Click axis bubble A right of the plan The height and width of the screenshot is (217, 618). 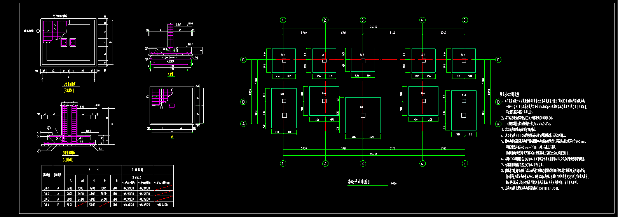coord(498,124)
